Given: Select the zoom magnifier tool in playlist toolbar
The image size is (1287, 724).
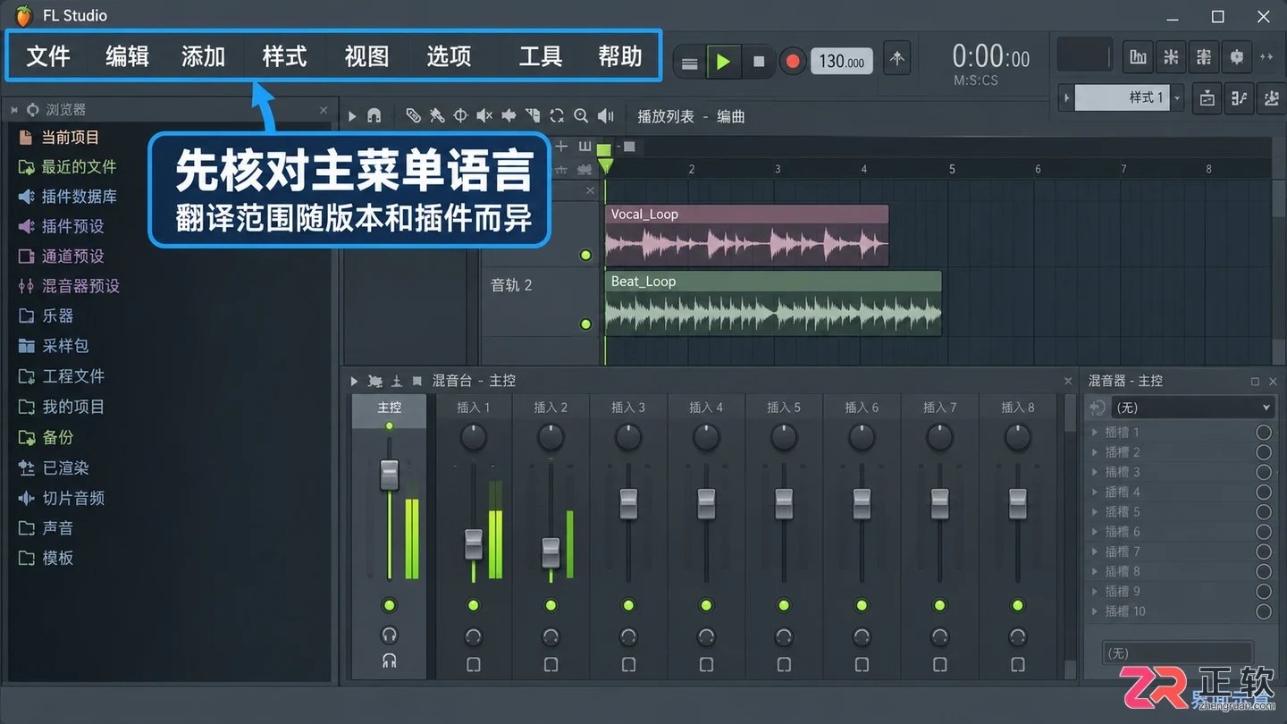Looking at the screenshot, I should (x=581, y=115).
